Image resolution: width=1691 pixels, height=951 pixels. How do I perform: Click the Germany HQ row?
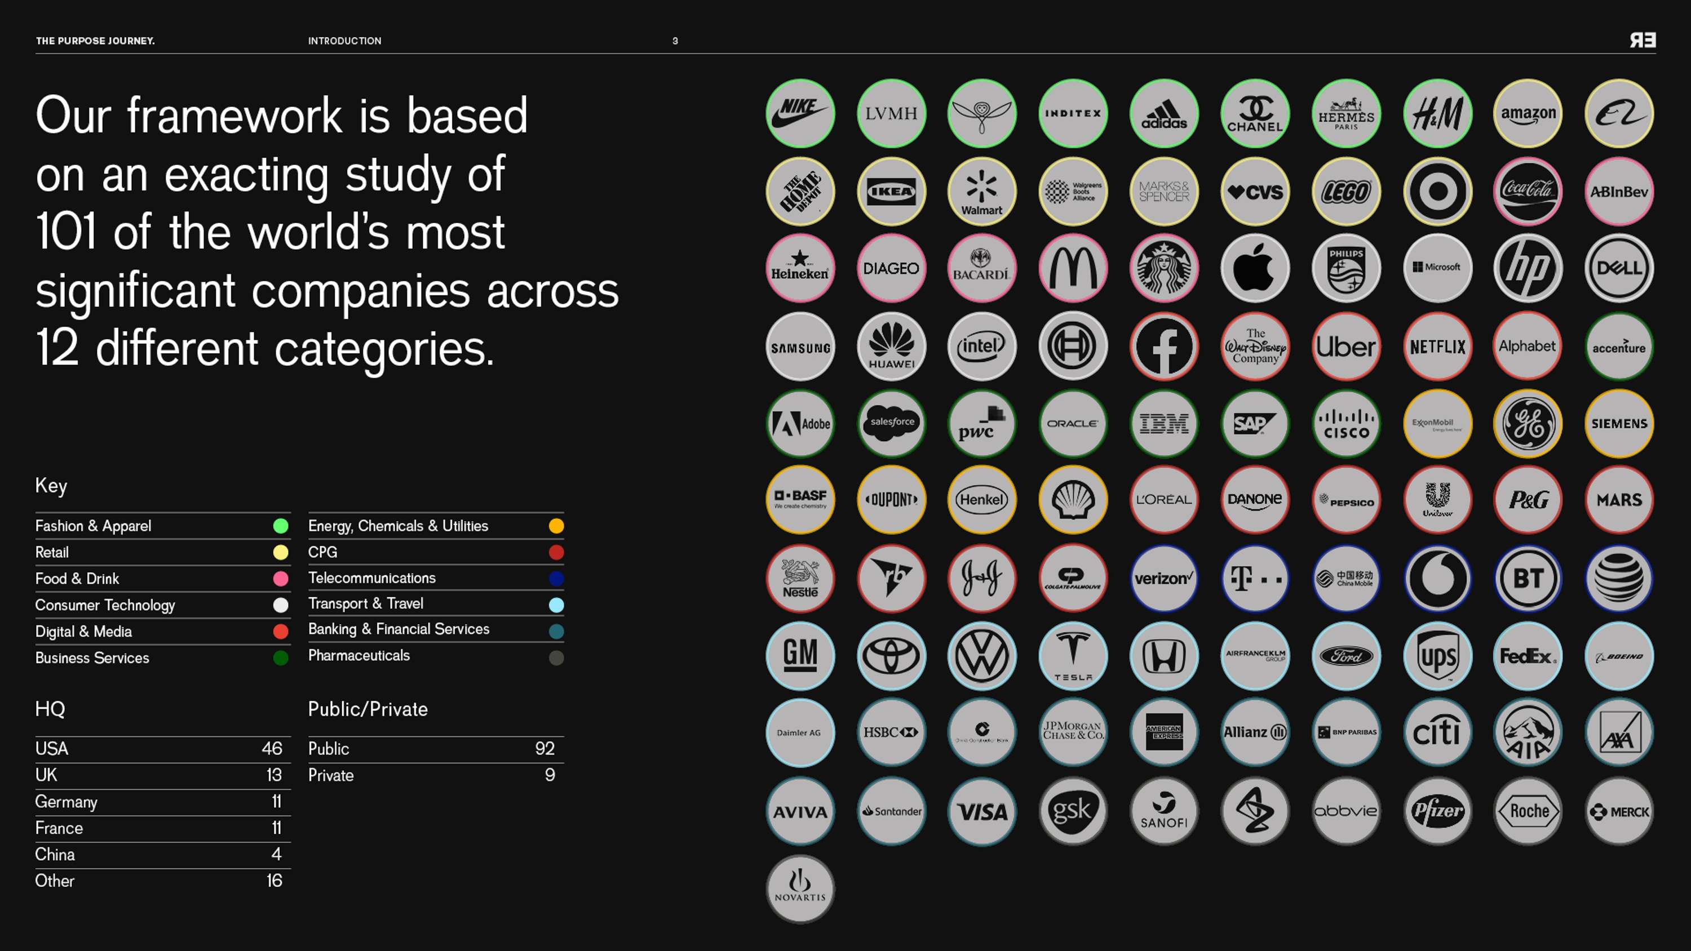tap(162, 802)
